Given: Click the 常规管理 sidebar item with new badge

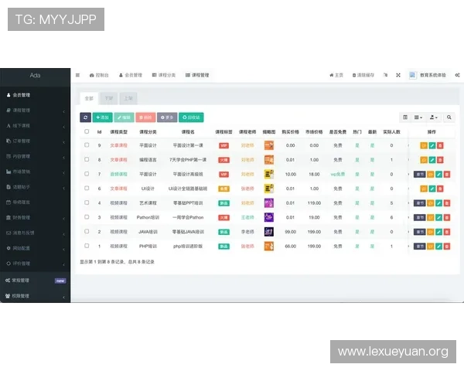Looking at the screenshot, I should coord(36,281).
